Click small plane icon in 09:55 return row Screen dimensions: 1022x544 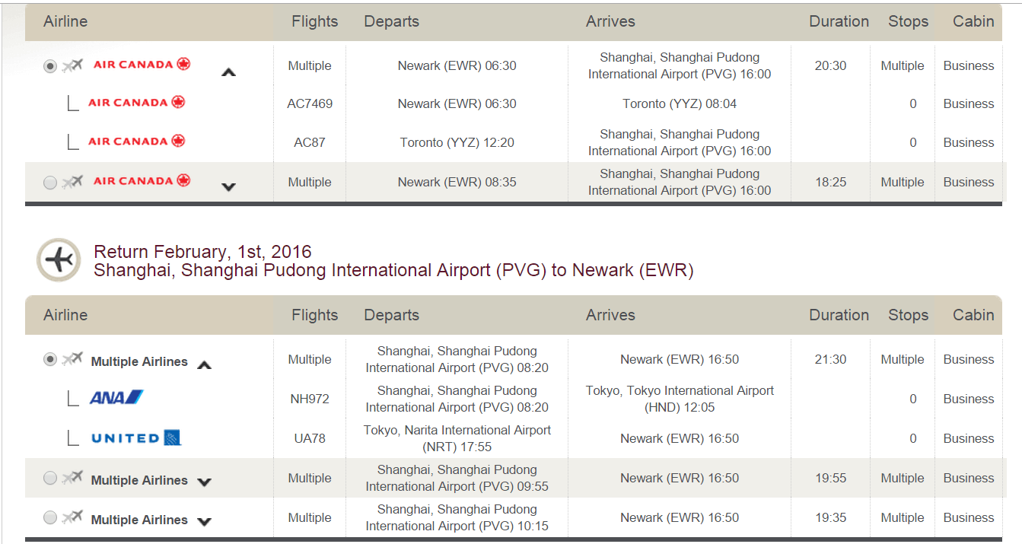[72, 477]
